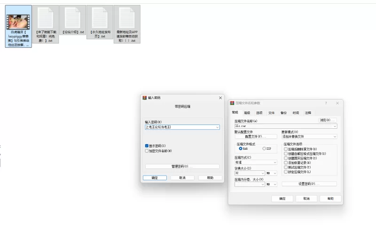Select the RAR archive format radio button
This screenshot has height=227, width=376.
click(x=240, y=148)
